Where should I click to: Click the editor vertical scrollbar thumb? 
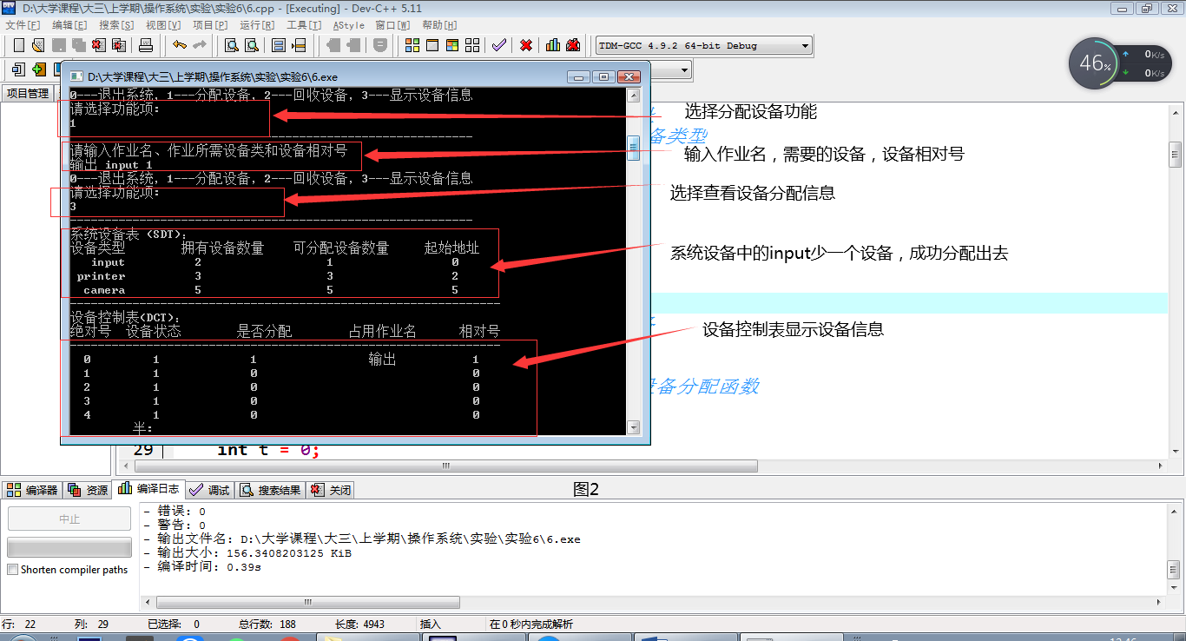pos(1175,155)
